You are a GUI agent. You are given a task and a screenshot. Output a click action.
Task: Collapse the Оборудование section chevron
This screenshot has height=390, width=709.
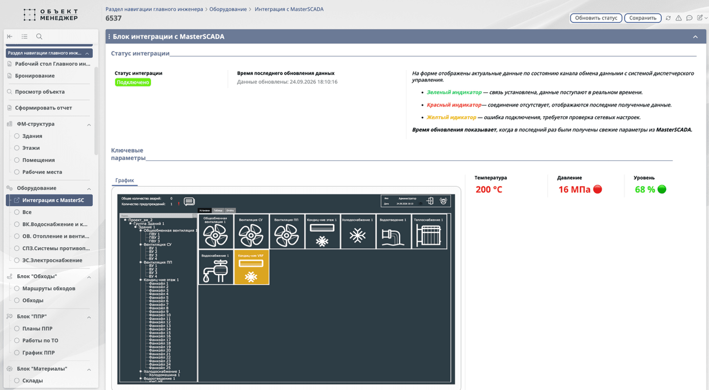(x=89, y=189)
